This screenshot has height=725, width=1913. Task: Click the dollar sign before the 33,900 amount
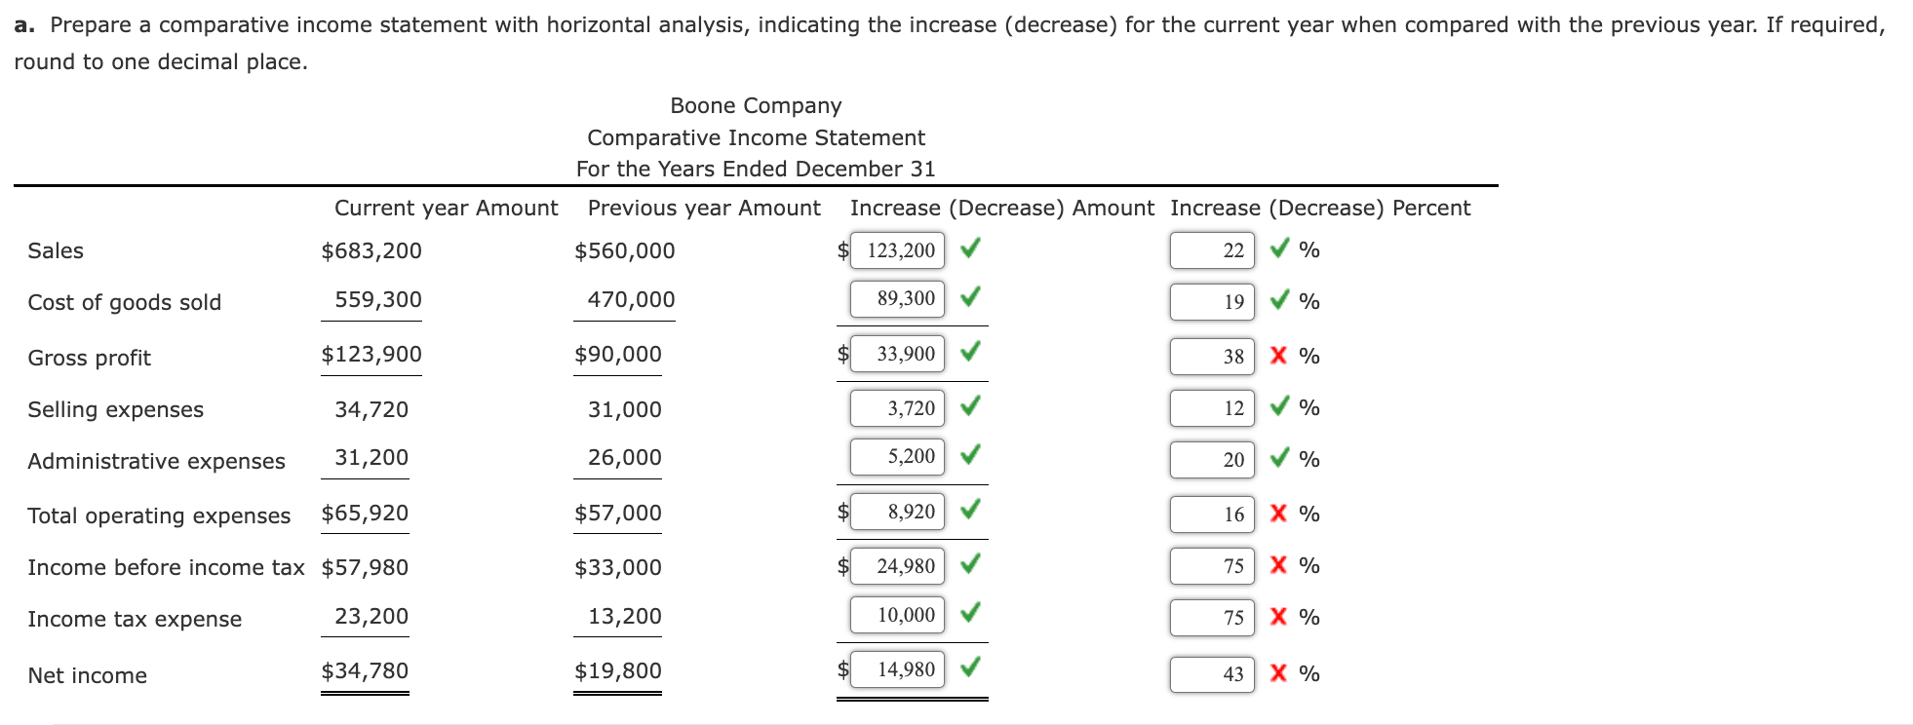(840, 355)
